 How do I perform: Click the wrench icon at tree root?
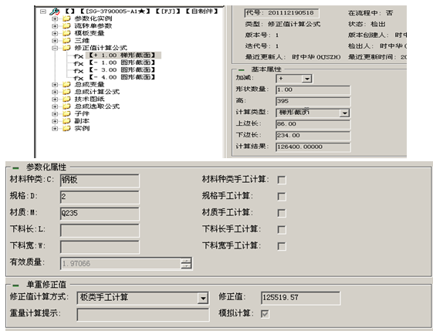(55, 12)
